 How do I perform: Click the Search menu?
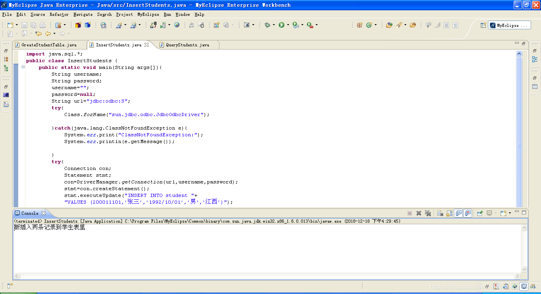click(x=104, y=14)
